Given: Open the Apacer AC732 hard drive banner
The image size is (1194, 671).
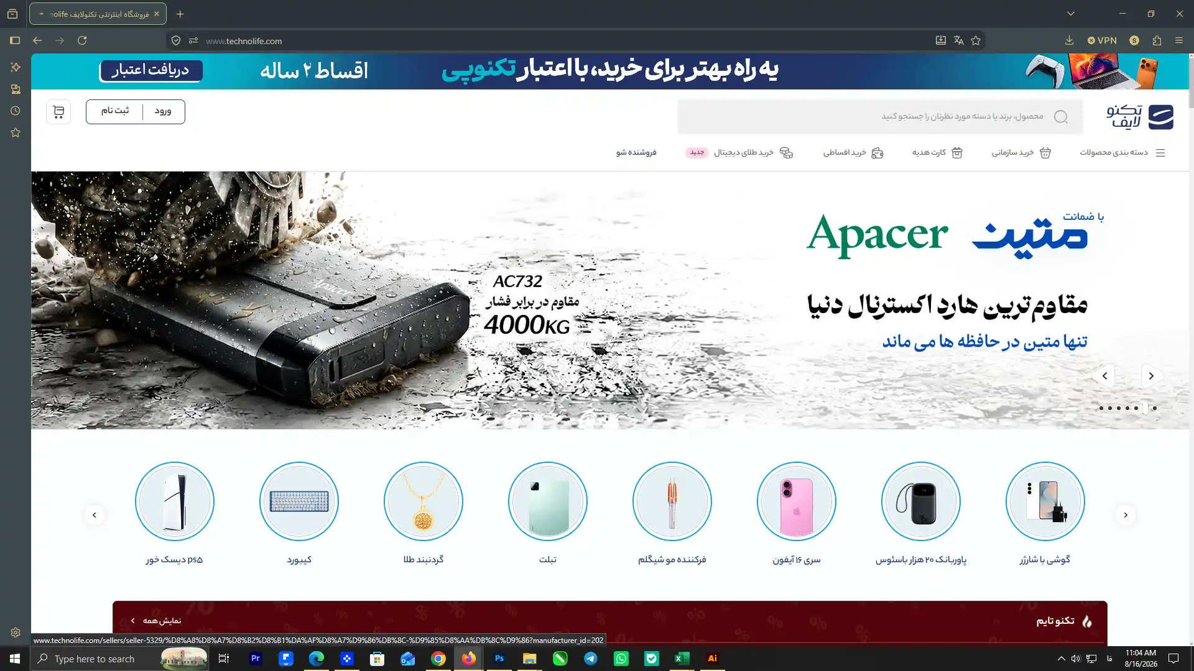Looking at the screenshot, I should [609, 300].
